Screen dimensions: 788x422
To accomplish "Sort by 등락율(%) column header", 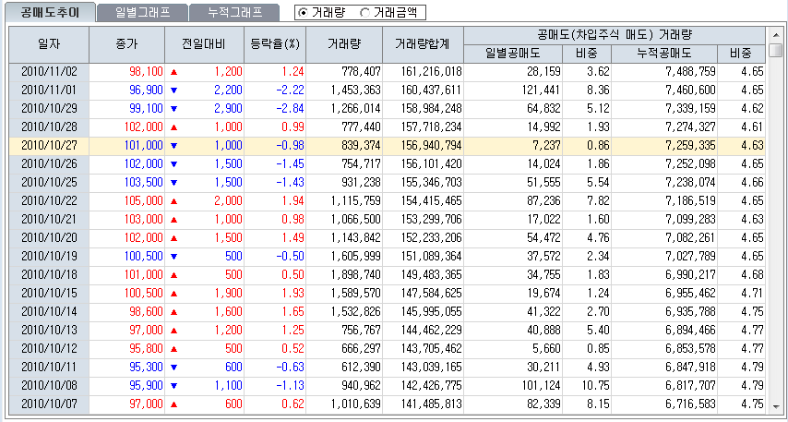I will coord(277,43).
